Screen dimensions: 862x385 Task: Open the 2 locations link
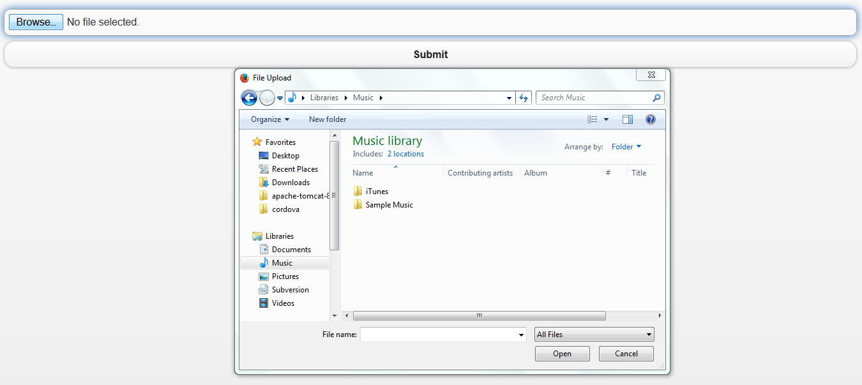tap(405, 154)
